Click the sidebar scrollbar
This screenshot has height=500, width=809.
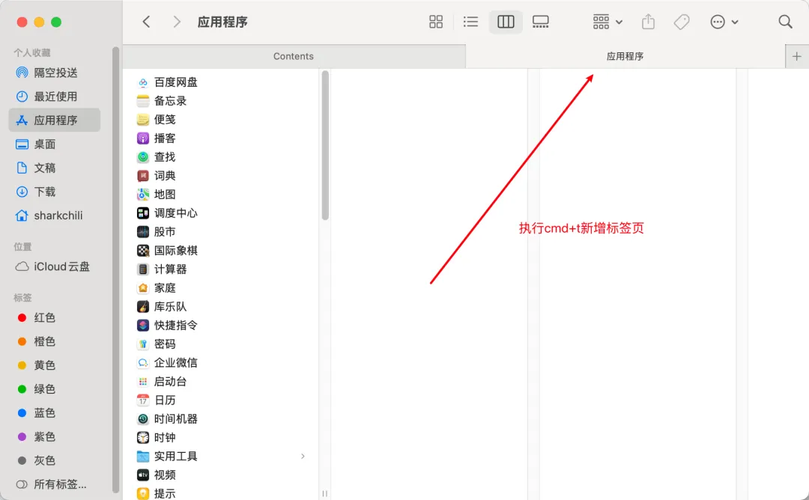coord(115,269)
